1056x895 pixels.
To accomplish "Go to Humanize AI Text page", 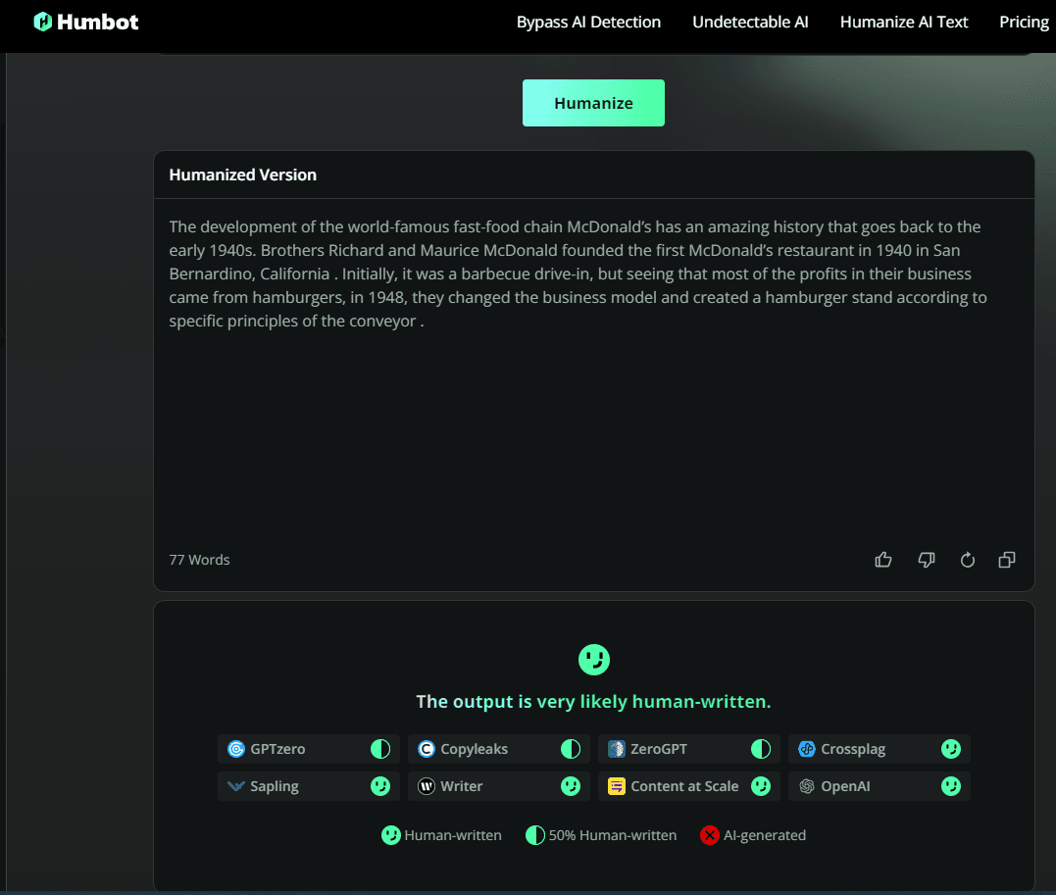I will (x=904, y=22).
